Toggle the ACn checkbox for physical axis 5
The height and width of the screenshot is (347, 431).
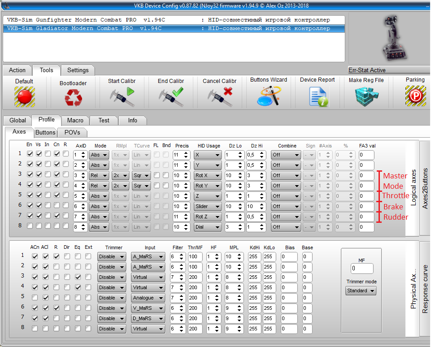(x=35, y=298)
